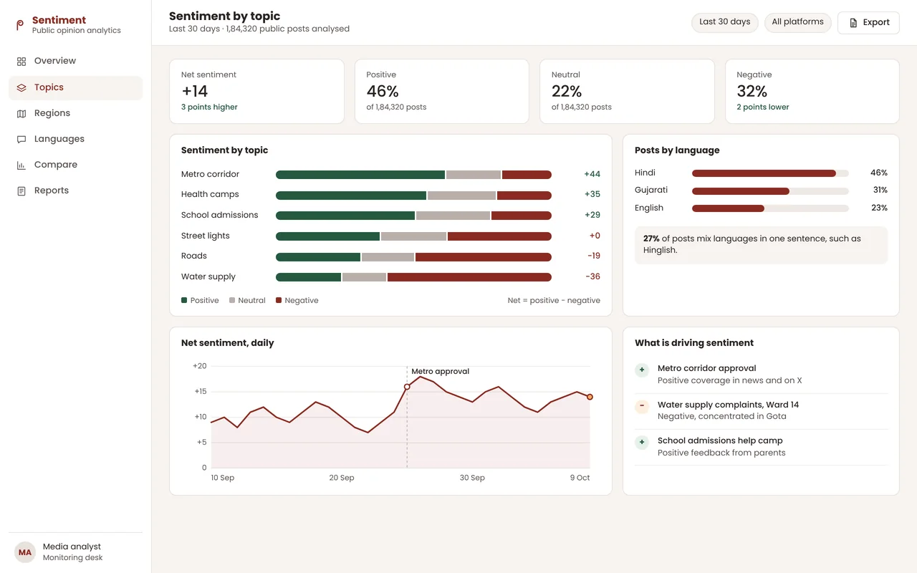Image resolution: width=917 pixels, height=573 pixels.
Task: Click the Topics layers icon
Action: tap(21, 87)
